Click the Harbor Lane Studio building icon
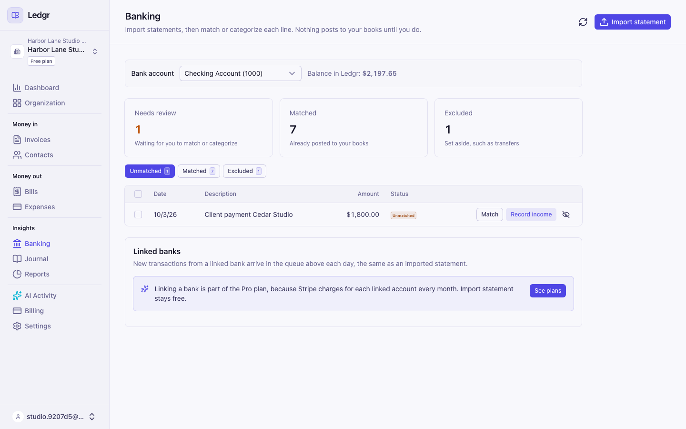The width and height of the screenshot is (686, 429). 17,51
